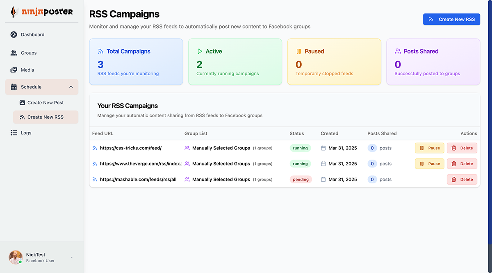Click the Active play icon
The width and height of the screenshot is (492, 273).
200,52
